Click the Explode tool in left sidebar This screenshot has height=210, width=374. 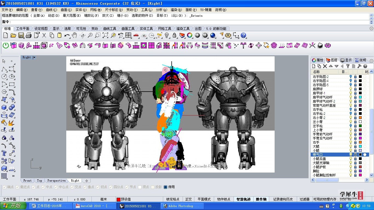coord(11,122)
